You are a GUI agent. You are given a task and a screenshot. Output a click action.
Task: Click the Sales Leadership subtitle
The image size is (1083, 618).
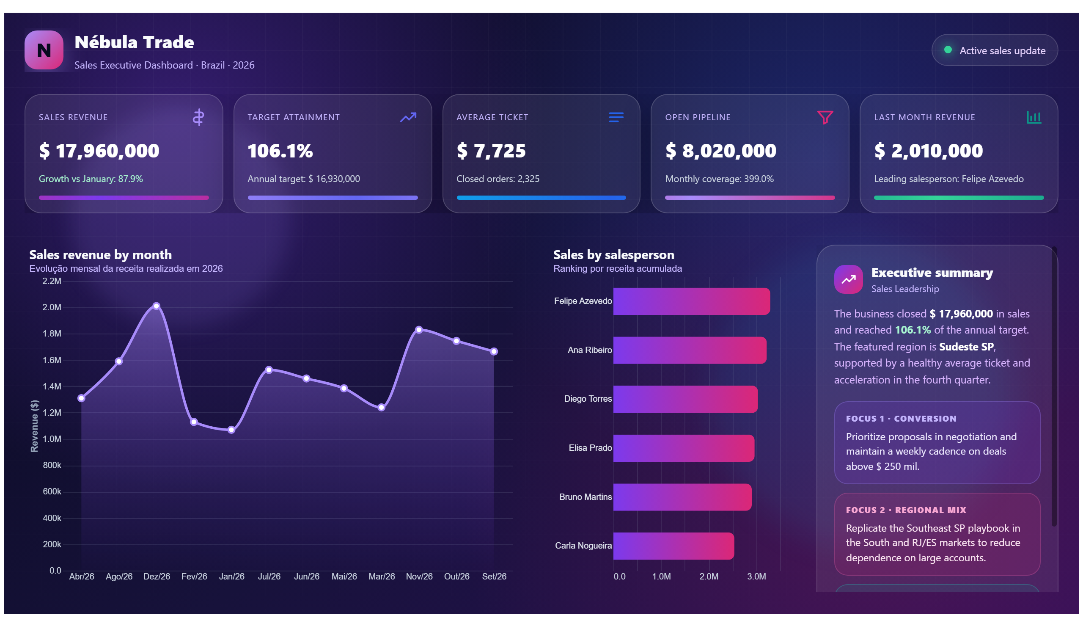coord(905,289)
